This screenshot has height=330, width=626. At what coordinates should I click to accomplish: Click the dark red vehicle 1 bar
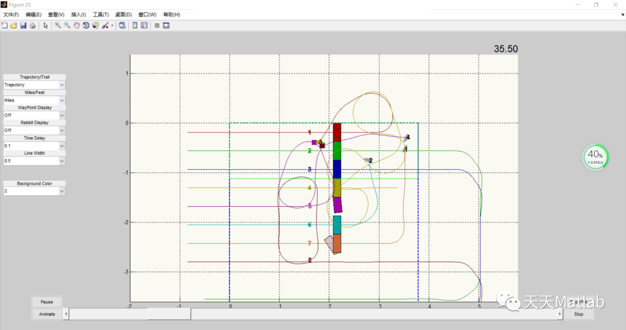(337, 133)
